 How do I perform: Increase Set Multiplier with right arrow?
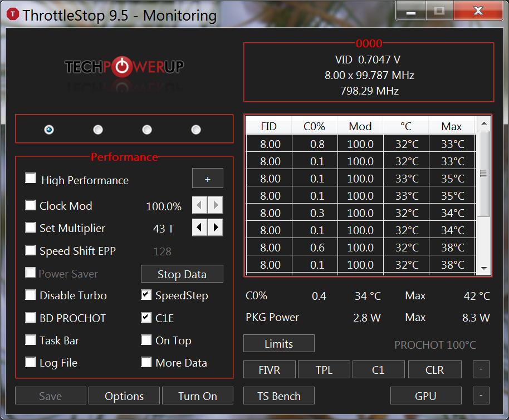click(215, 228)
